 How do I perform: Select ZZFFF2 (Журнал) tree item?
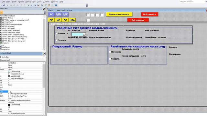pos(8,26)
